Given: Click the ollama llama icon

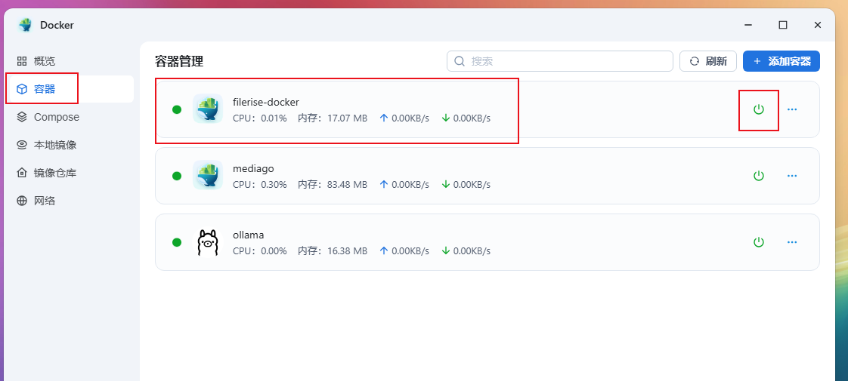Looking at the screenshot, I should coord(207,242).
